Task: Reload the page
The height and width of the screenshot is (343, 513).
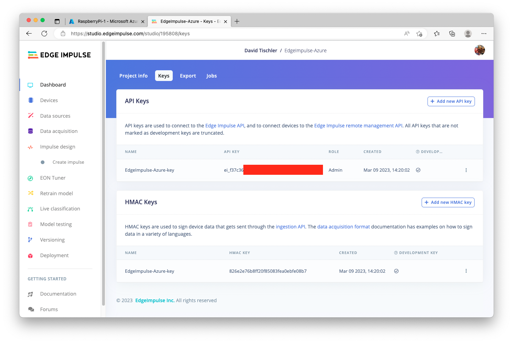Action: click(x=44, y=34)
